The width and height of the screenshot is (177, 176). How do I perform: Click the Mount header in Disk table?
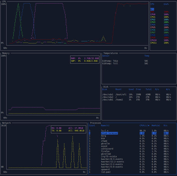click(x=118, y=89)
